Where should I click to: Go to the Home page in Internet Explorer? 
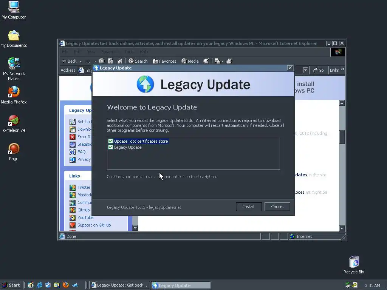click(x=120, y=61)
